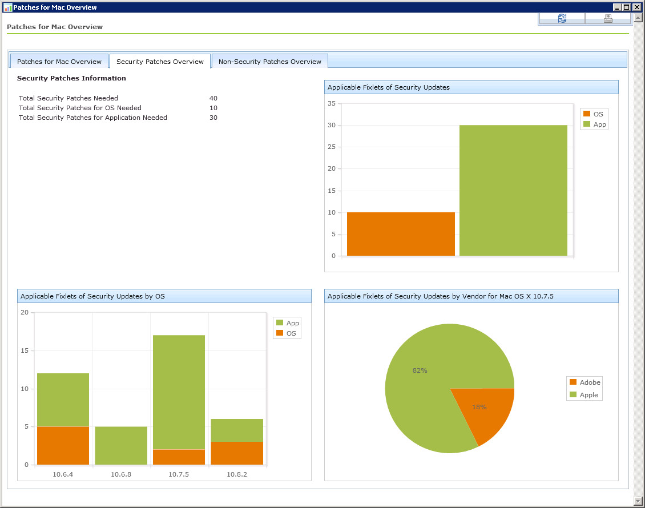Click the vertical scrollbar's down arrow
Screen dimensions: 645x508
(639, 502)
